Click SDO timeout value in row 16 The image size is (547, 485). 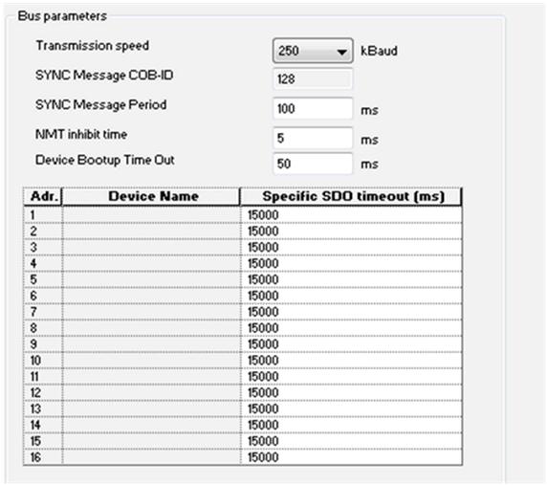(x=351, y=457)
